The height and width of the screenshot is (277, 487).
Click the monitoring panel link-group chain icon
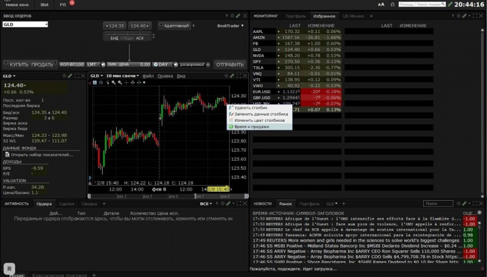point(464,16)
